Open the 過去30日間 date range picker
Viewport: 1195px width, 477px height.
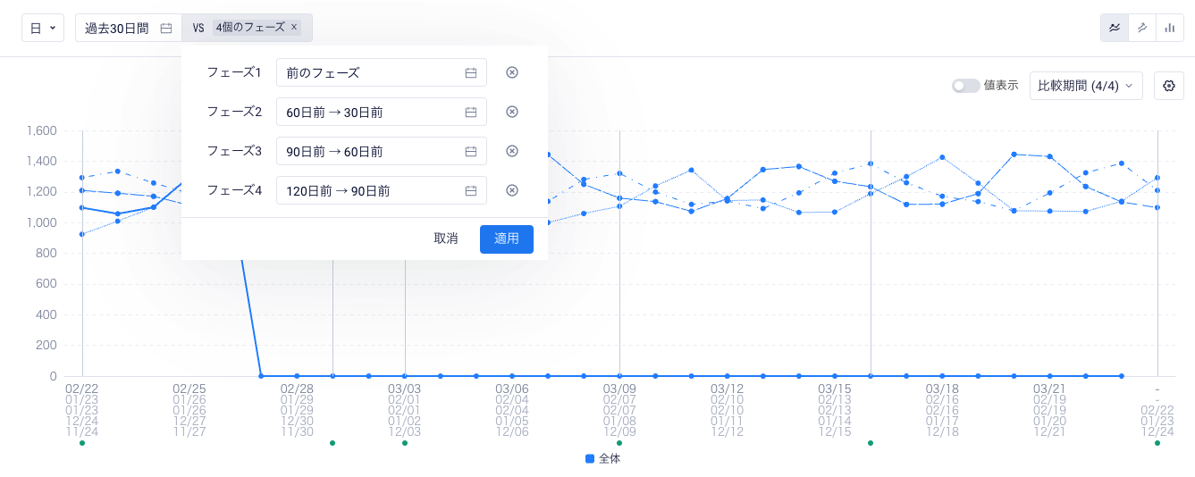(128, 28)
